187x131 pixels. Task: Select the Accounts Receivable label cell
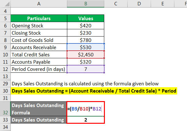39,48
